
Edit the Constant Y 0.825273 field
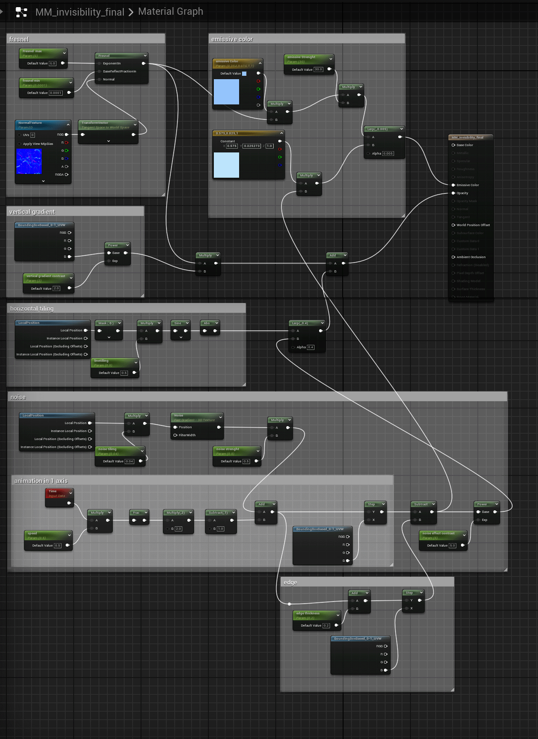(252, 146)
